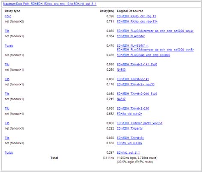Viewport: 203px width, 172px height.
Task: Click the Topab delay type link
Action: (9, 46)
